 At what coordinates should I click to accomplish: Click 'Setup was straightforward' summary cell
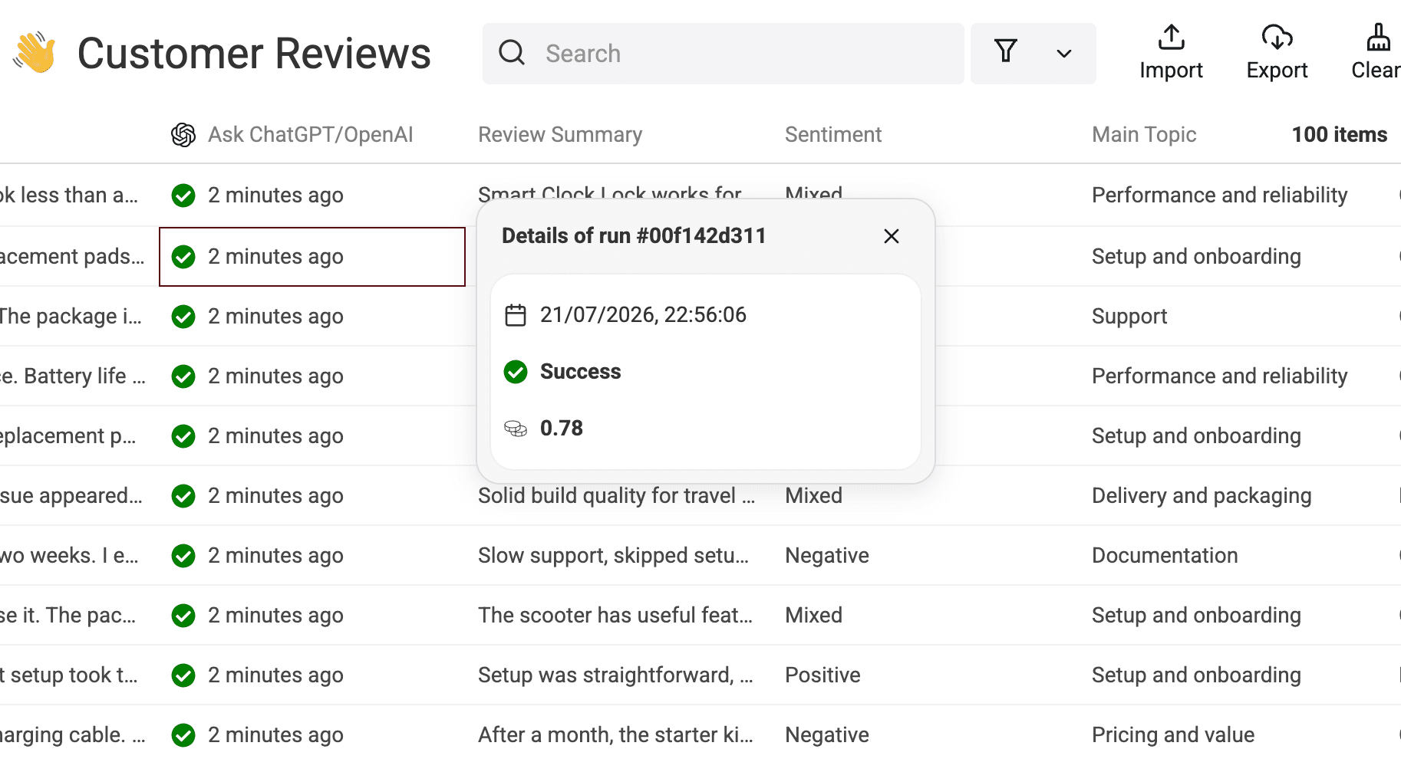pyautogui.click(x=615, y=675)
